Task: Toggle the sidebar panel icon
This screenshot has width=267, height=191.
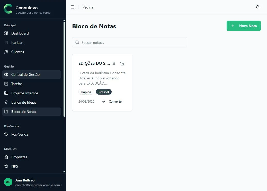Action: pos(73,7)
